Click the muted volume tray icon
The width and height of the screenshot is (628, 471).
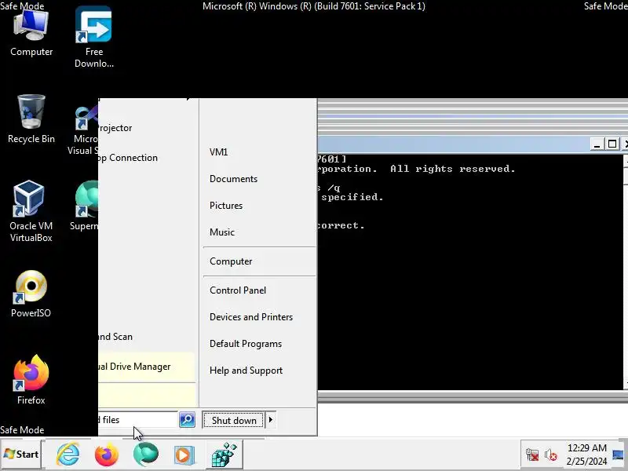(x=551, y=455)
